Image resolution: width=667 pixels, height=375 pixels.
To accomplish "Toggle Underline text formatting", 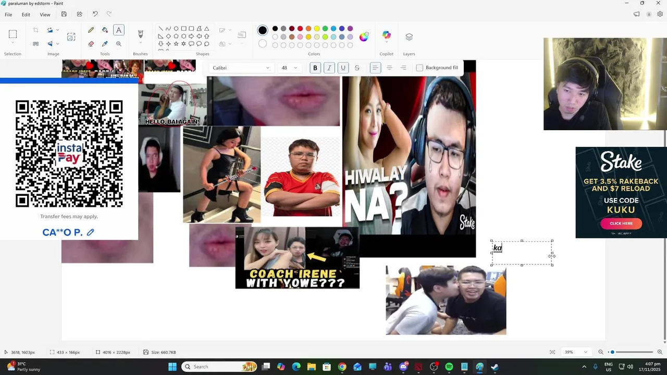I will (x=343, y=68).
